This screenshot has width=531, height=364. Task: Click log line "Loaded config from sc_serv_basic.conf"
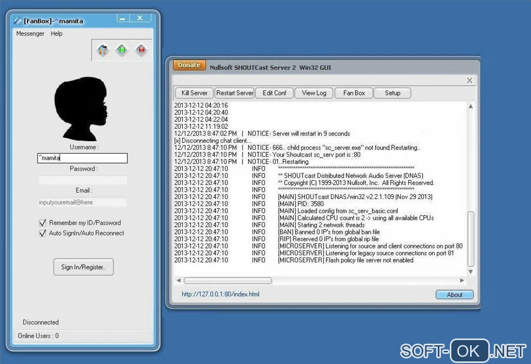click(x=348, y=211)
